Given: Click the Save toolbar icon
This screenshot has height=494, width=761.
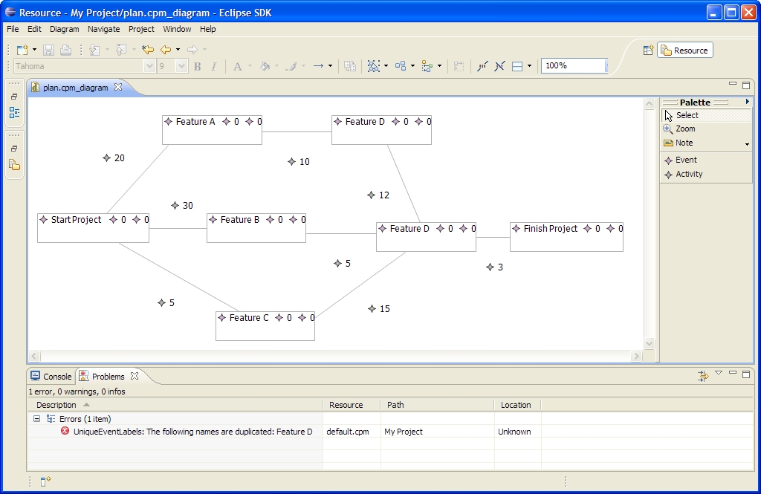Looking at the screenshot, I should [x=48, y=50].
